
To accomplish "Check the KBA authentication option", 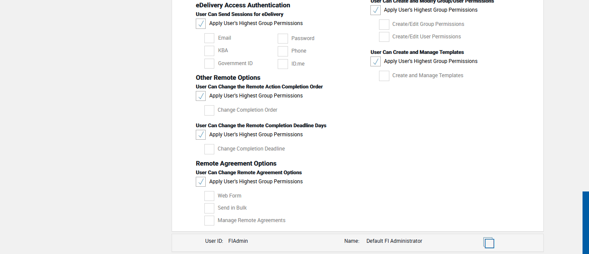I will pyautogui.click(x=210, y=51).
